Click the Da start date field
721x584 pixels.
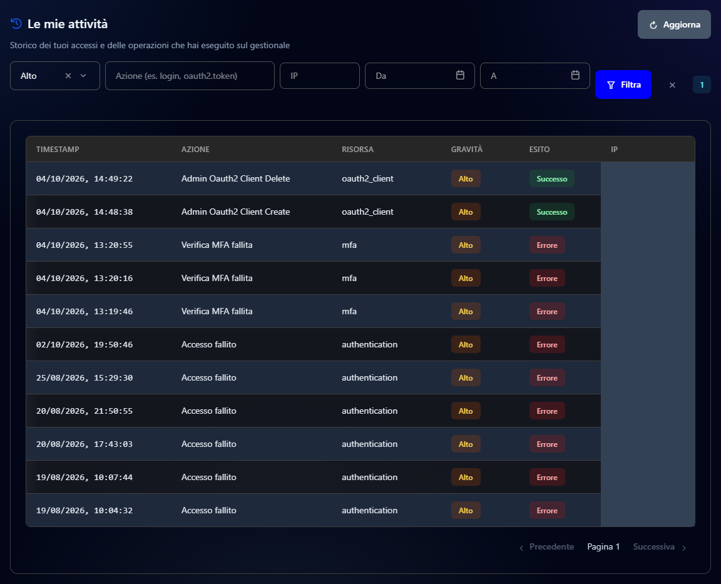420,76
